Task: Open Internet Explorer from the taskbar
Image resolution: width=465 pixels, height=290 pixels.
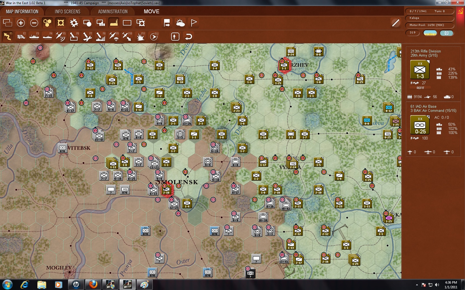Action: pyautogui.click(x=24, y=284)
